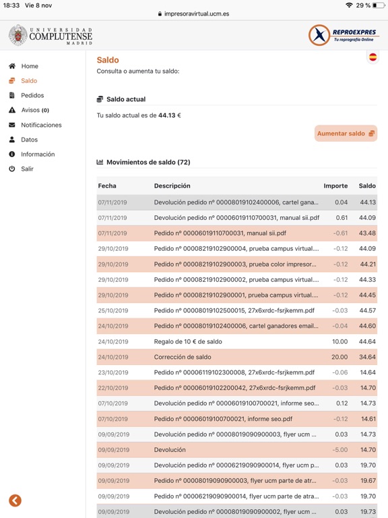Click the Importe column header
Image resolution: width=388 pixels, height=518 pixels.
tap(335, 185)
